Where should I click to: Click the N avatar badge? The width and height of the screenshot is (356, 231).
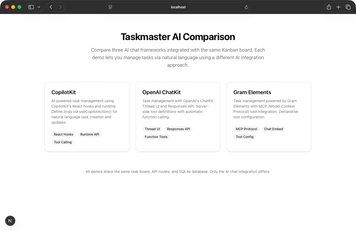tap(10, 221)
